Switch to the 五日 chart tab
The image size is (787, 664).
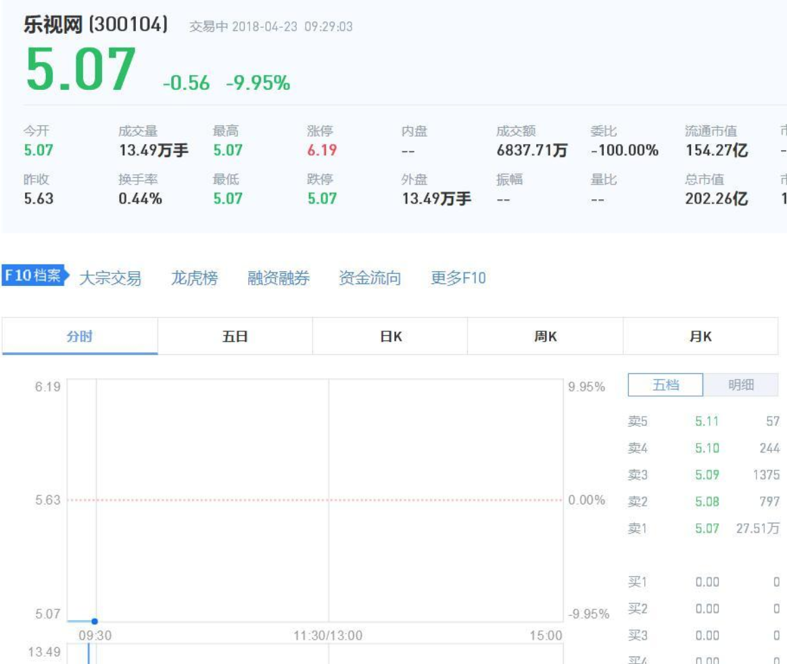click(235, 336)
